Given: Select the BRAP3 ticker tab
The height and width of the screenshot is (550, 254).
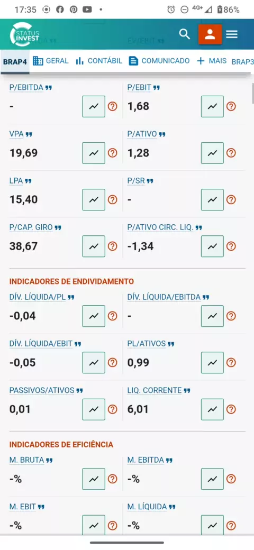Looking at the screenshot, I should coord(242,62).
